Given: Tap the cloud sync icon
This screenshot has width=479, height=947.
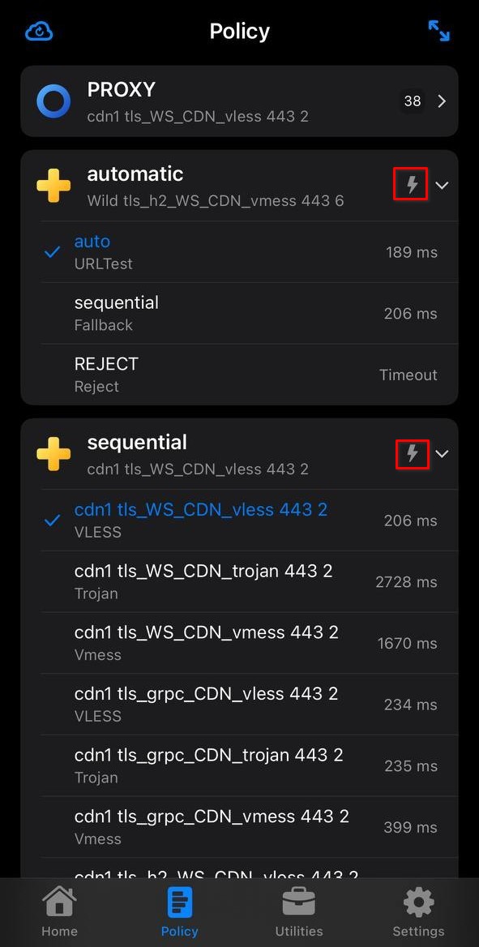Looking at the screenshot, I should tap(38, 30).
